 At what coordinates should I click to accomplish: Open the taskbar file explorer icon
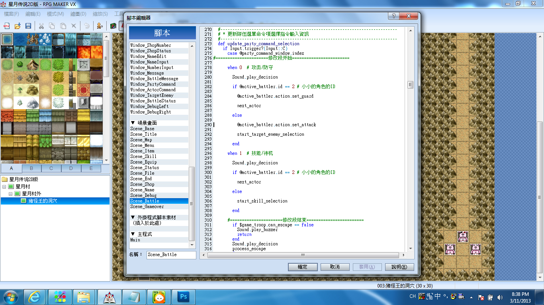tap(84, 297)
